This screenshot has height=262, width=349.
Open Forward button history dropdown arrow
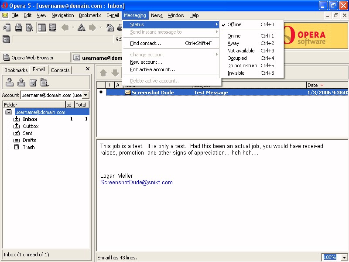(100, 28)
